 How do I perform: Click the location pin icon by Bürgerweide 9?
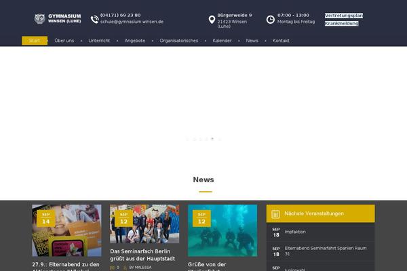pyautogui.click(x=212, y=20)
